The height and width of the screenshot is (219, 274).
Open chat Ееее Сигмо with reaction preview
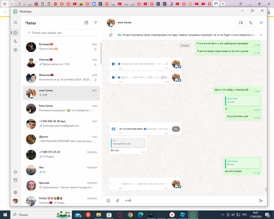61,108
